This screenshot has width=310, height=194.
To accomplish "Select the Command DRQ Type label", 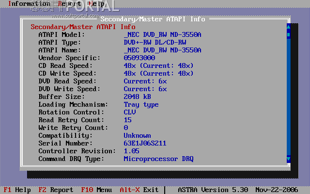I will 71,159.
